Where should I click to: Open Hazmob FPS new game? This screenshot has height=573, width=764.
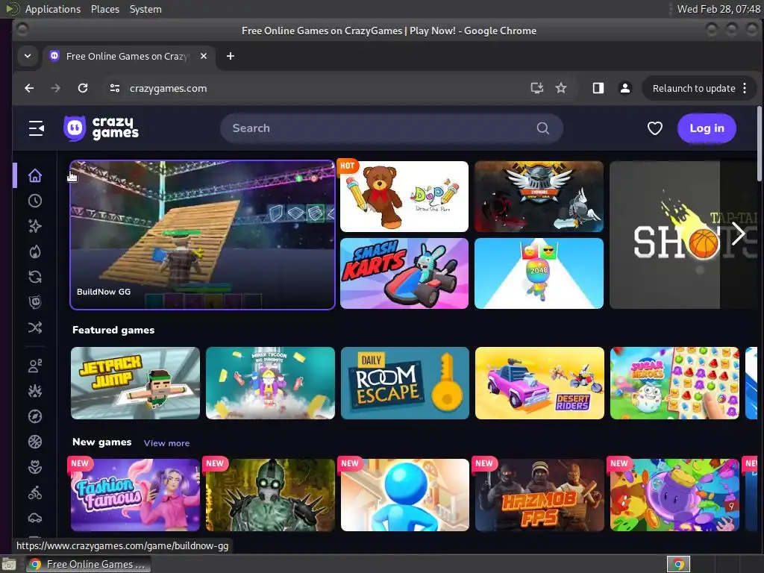(x=539, y=495)
